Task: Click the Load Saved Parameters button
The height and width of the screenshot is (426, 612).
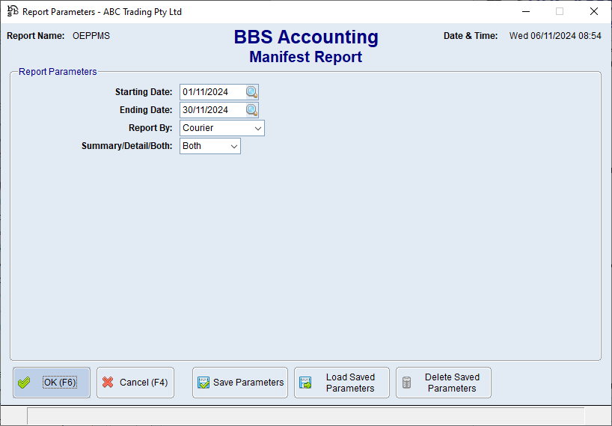Action: tap(342, 383)
